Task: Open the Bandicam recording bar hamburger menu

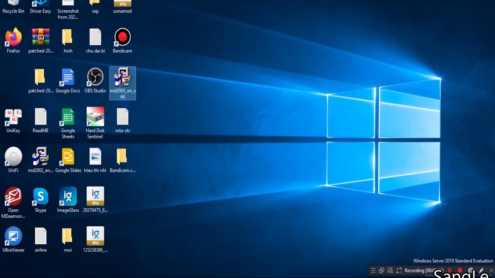Action: point(373,271)
